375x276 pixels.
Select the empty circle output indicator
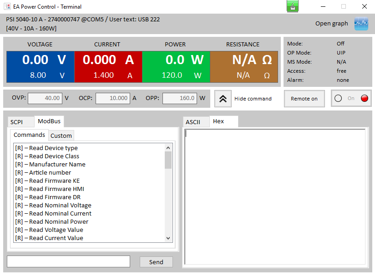(x=338, y=98)
